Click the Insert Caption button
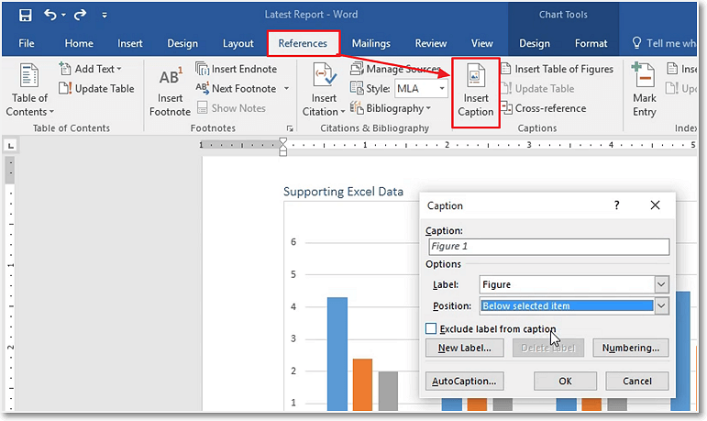This screenshot has width=707, height=421. pyautogui.click(x=476, y=92)
